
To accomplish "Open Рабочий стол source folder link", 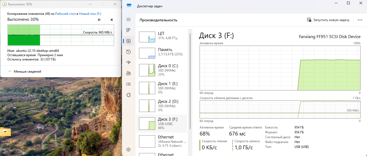I will tap(65, 13).
